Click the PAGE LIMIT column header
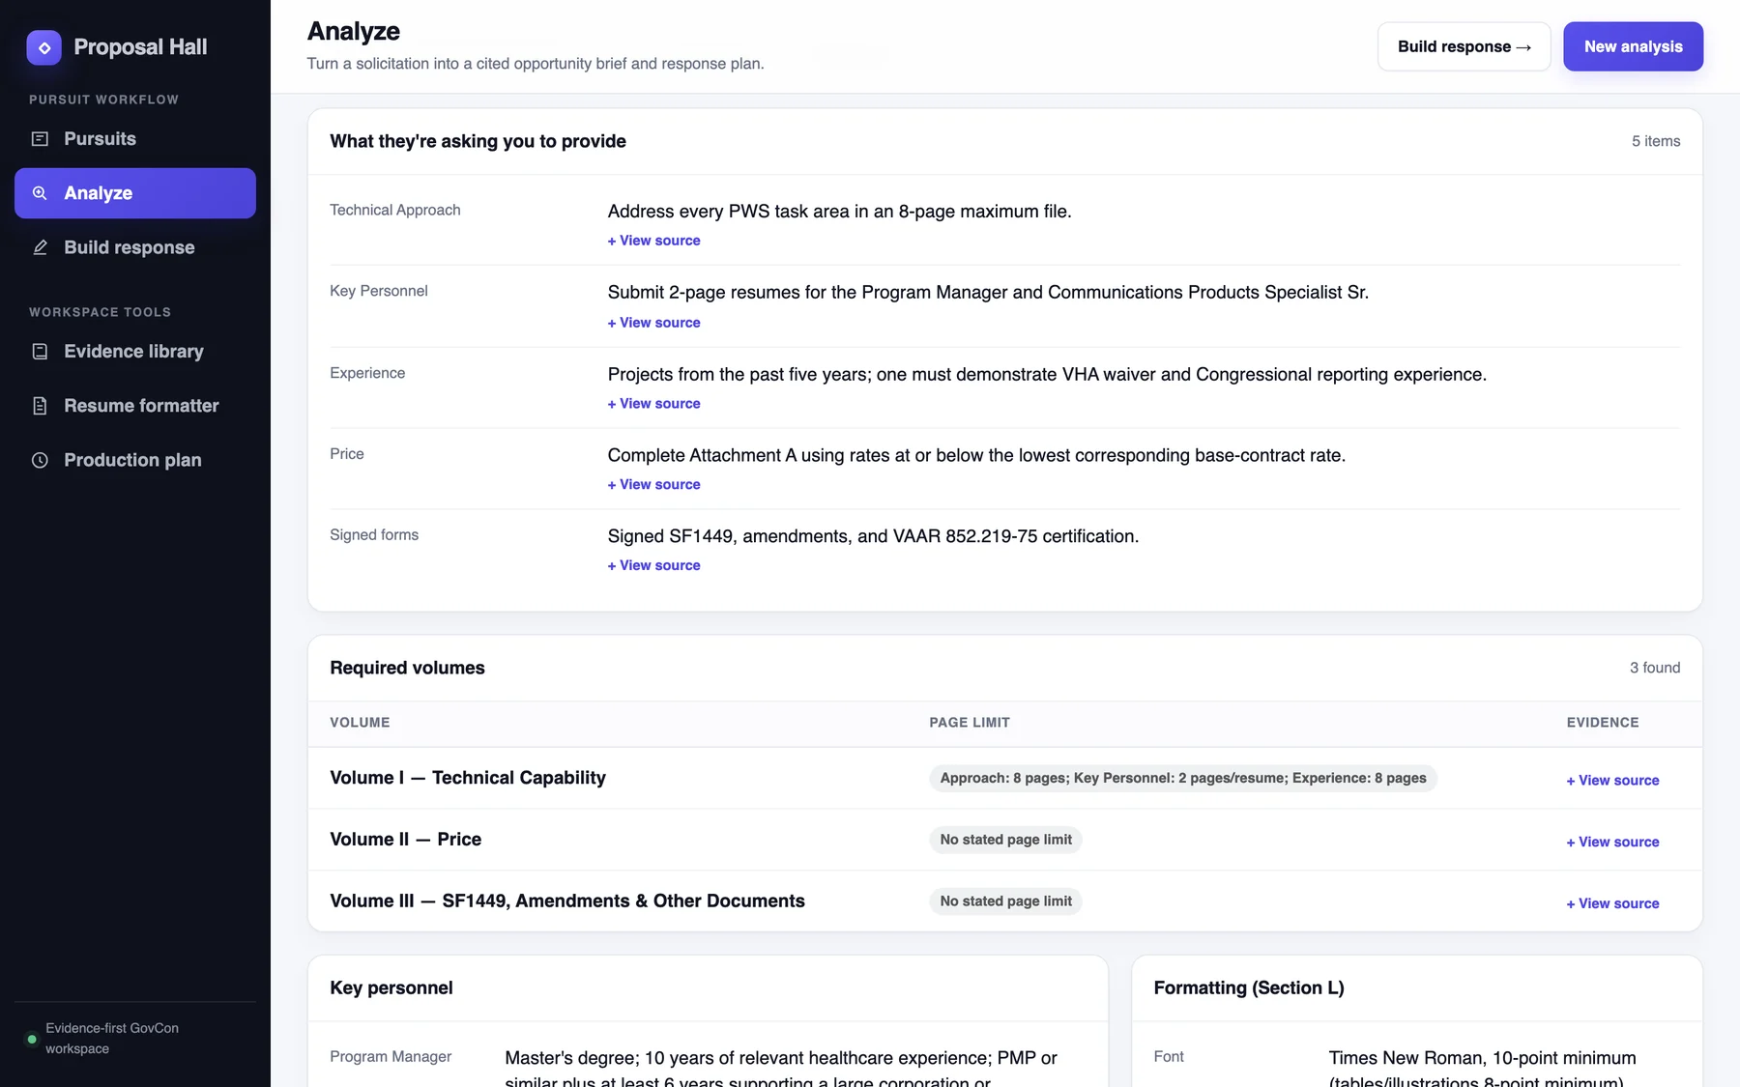Screen dimensions: 1740x1087 pyautogui.click(x=970, y=723)
